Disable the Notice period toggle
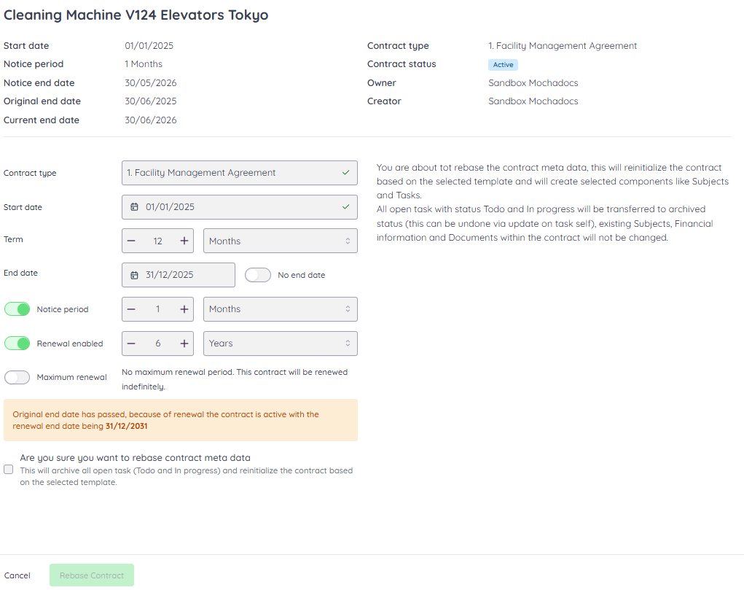Viewport: 744px width, 590px height. click(17, 309)
